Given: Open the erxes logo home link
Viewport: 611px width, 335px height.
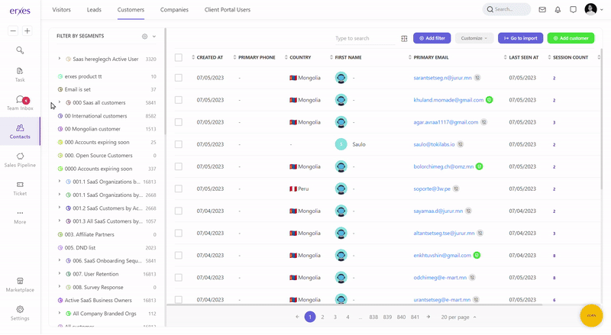Looking at the screenshot, I should pyautogui.click(x=20, y=11).
